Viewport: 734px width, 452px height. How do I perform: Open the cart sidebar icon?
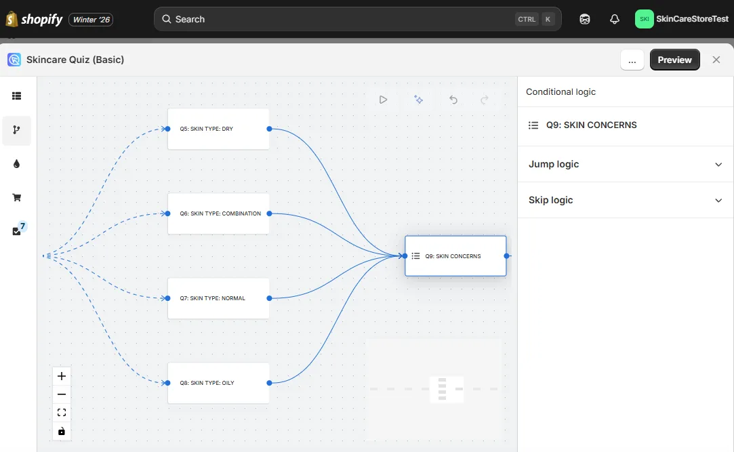tap(16, 197)
